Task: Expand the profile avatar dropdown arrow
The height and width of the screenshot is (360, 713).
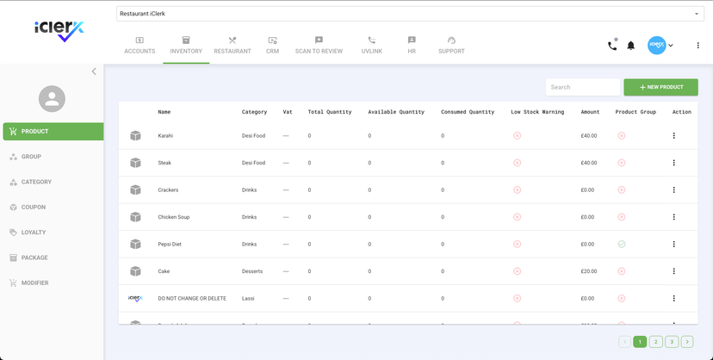Action: (672, 46)
